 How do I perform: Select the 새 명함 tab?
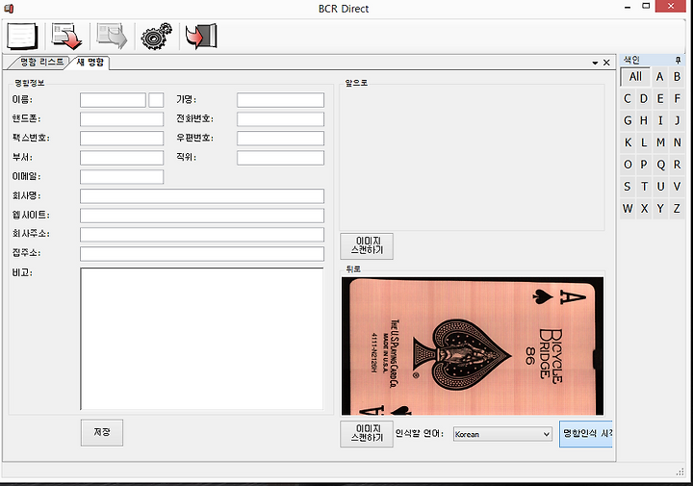pos(90,63)
